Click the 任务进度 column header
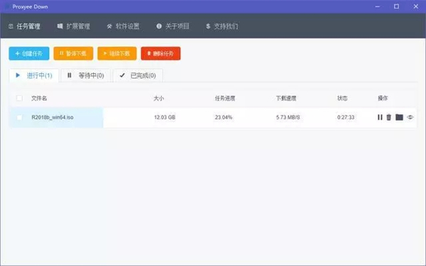 tap(225, 99)
